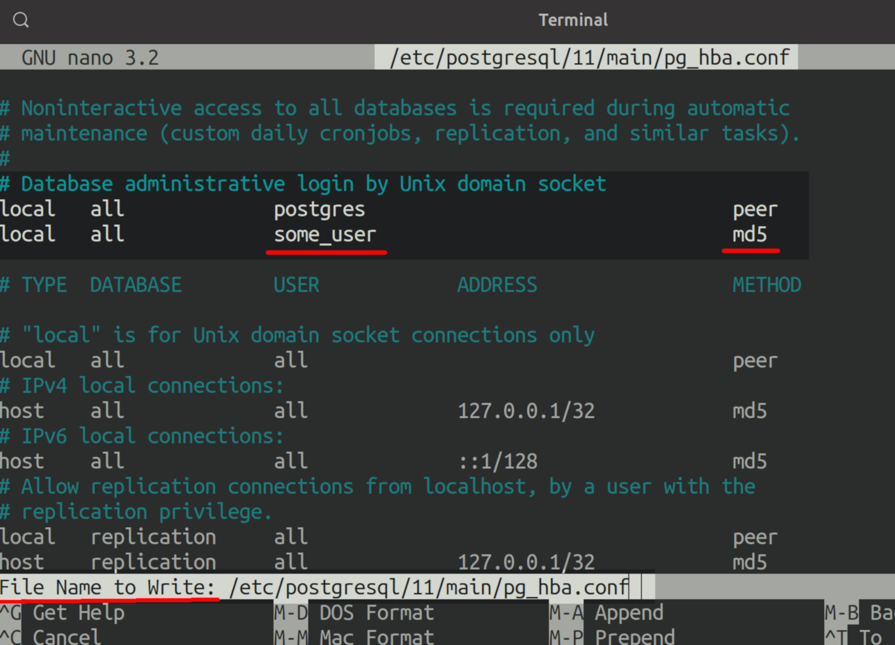
Task: Select the underlined md5 method
Action: click(x=749, y=235)
